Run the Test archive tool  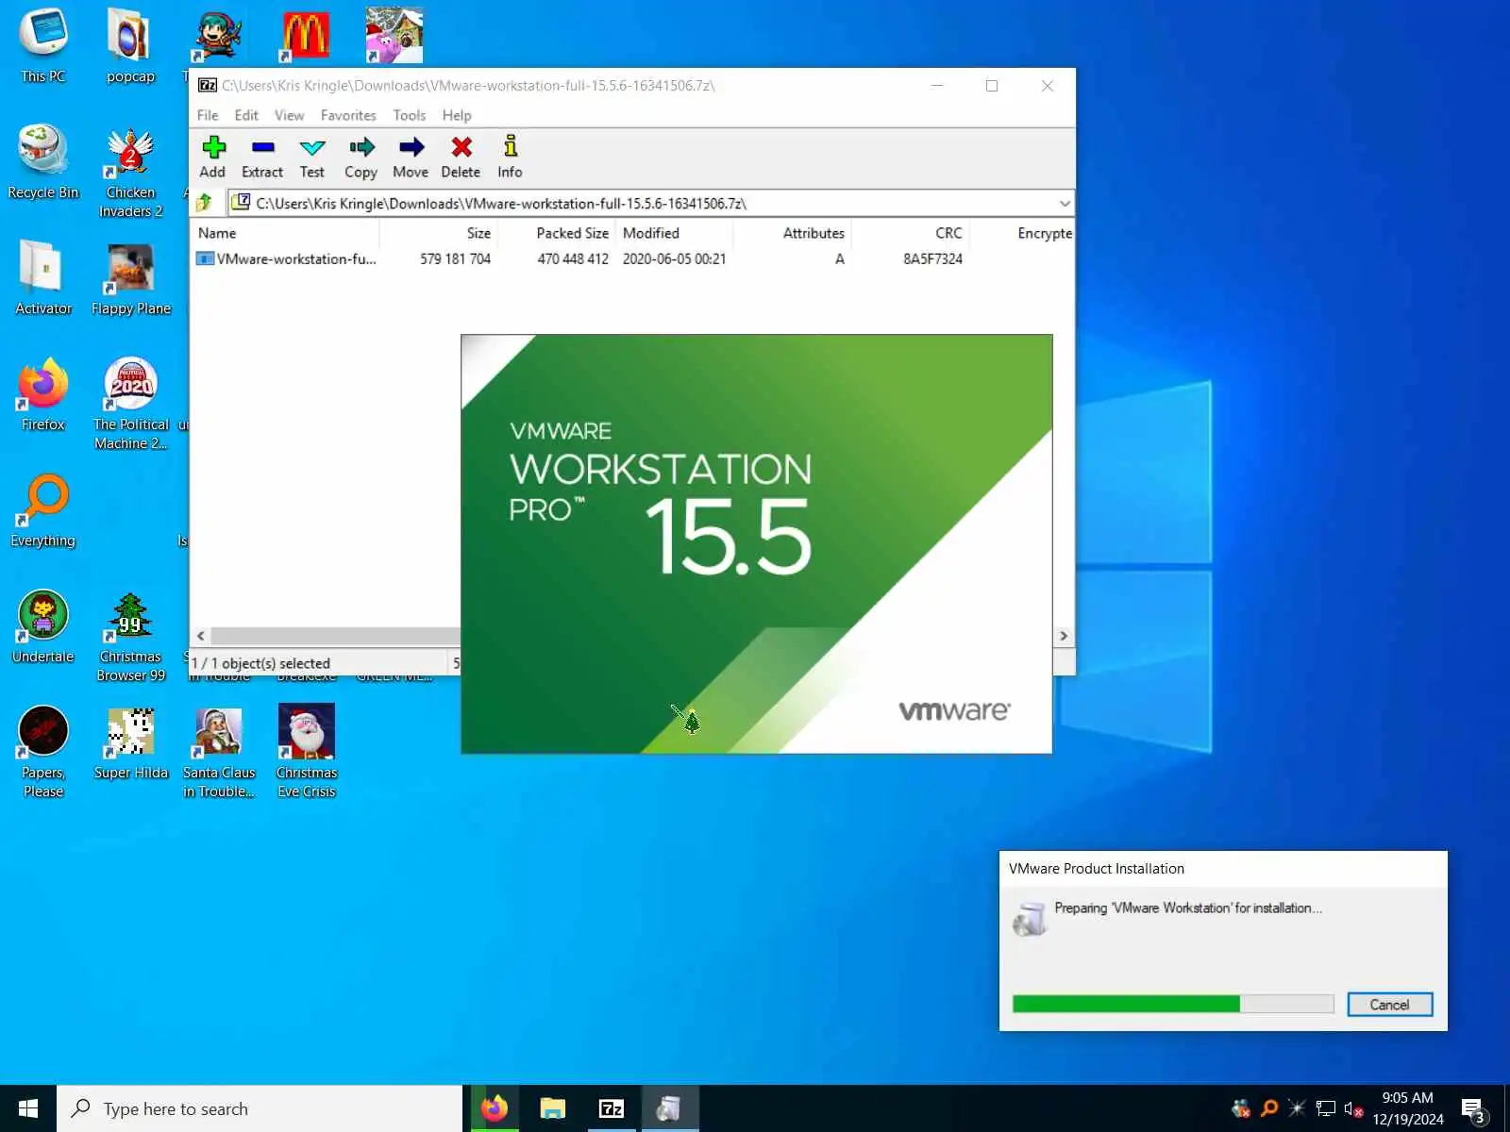pos(311,157)
